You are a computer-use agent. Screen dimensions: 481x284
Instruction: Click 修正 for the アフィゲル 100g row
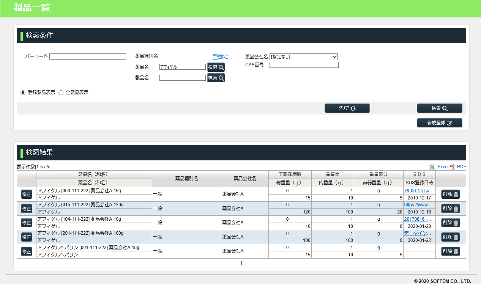[x=27, y=237]
